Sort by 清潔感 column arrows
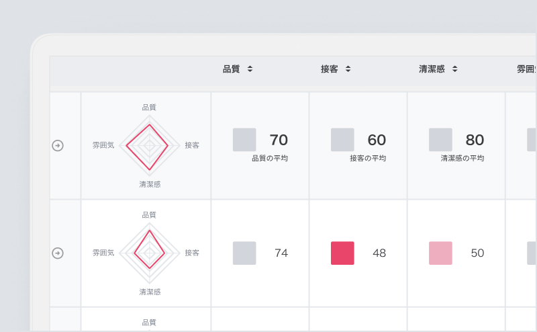This screenshot has width=537, height=332. [x=455, y=69]
